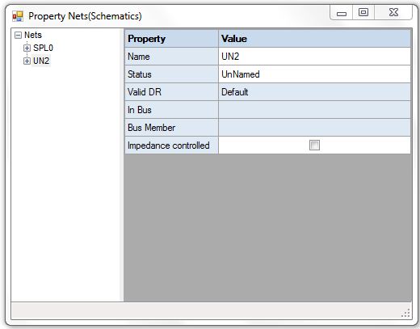This screenshot has width=420, height=329.
Task: Expand the UN2 net node
Action: [27, 61]
